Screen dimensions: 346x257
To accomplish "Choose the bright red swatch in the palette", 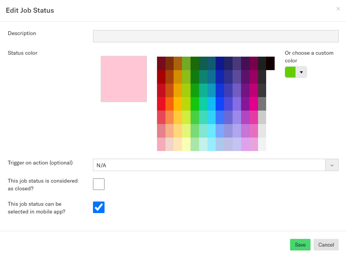I will tap(161, 104).
